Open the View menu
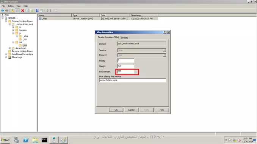 tap(19, 6)
